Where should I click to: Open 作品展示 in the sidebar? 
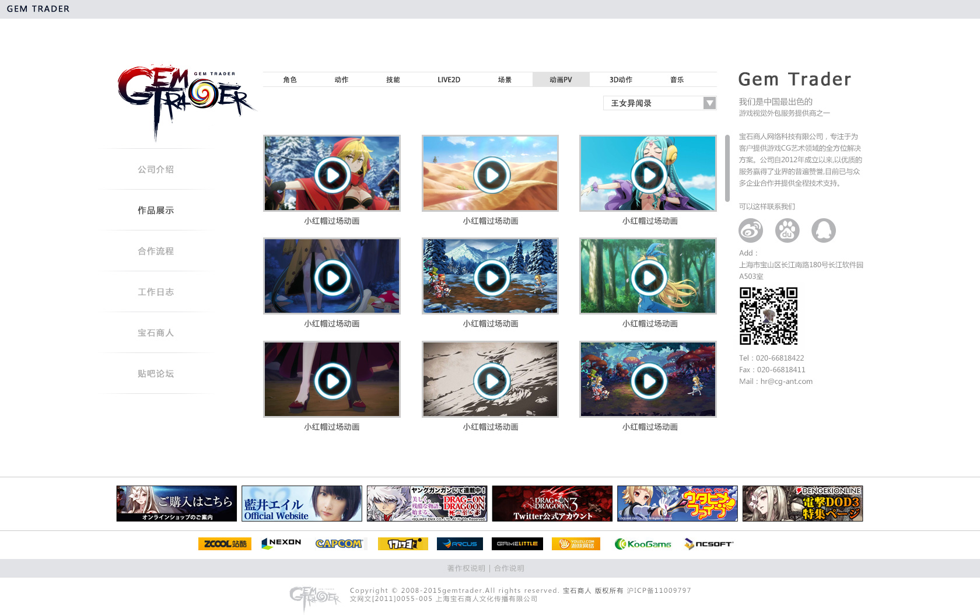(x=156, y=210)
